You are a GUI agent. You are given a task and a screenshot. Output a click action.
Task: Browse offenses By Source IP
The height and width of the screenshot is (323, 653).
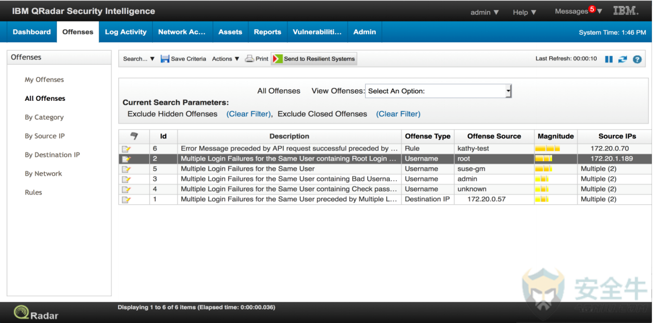(x=45, y=136)
